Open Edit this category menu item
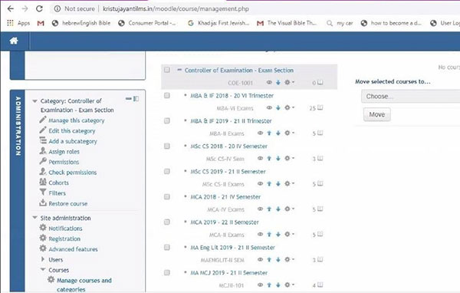 point(72,131)
